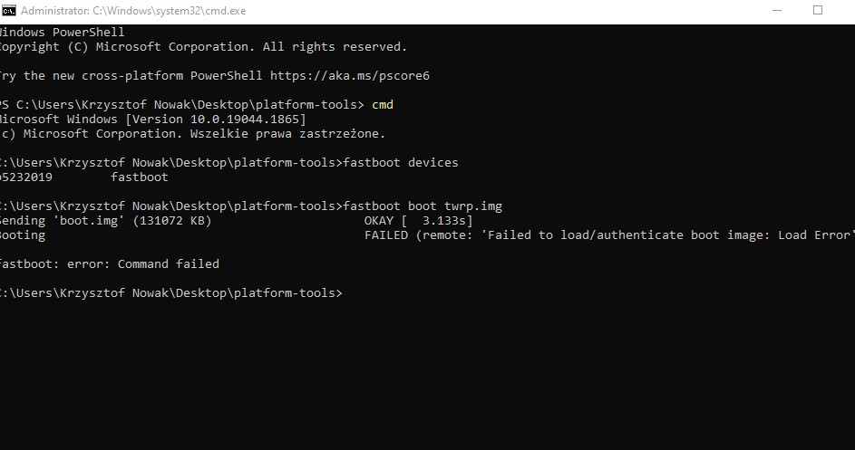The height and width of the screenshot is (450, 855).
Task: Click the word 'fastboot' beside the serial number
Action: point(139,177)
